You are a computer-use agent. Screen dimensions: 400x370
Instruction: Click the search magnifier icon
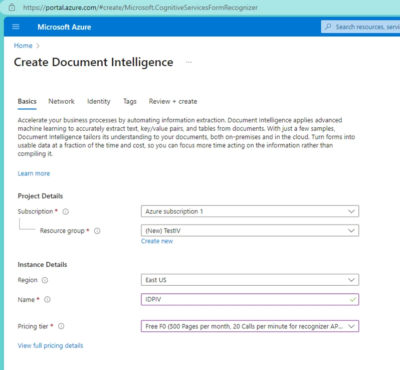coord(328,27)
